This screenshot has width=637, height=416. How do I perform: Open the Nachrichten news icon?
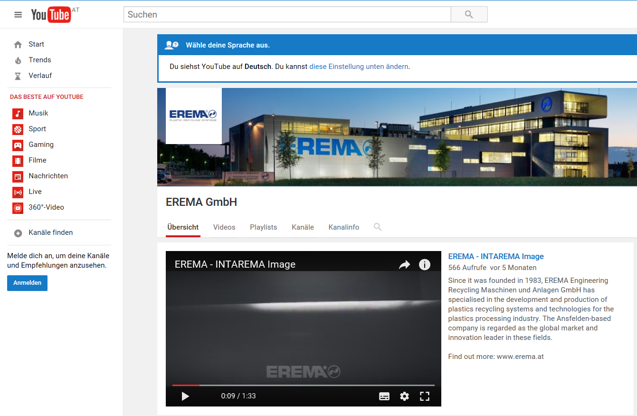18,176
